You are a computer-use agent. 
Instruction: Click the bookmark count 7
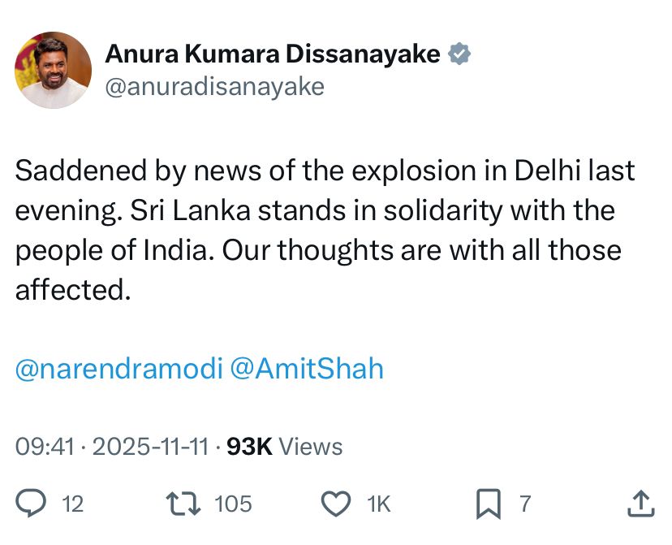click(525, 504)
